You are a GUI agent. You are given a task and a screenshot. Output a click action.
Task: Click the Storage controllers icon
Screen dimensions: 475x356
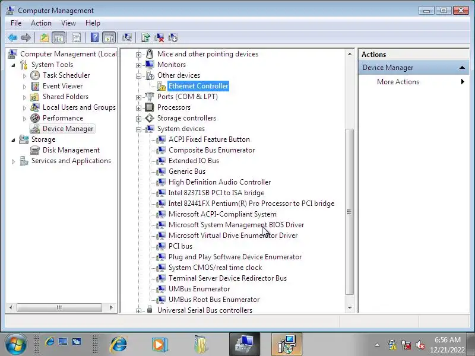coord(150,117)
